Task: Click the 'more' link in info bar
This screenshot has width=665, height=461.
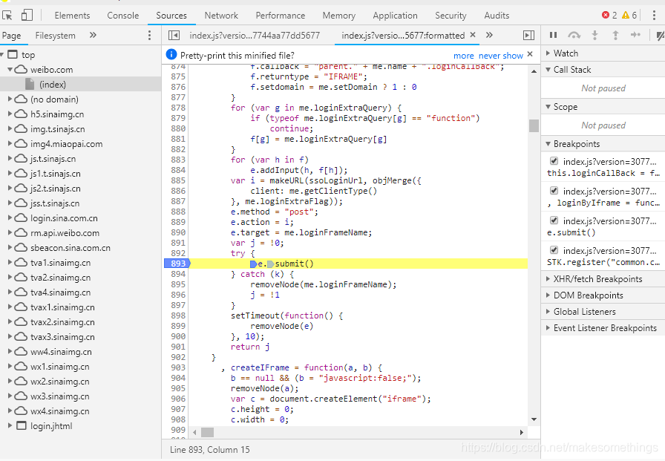Action: tap(464, 56)
